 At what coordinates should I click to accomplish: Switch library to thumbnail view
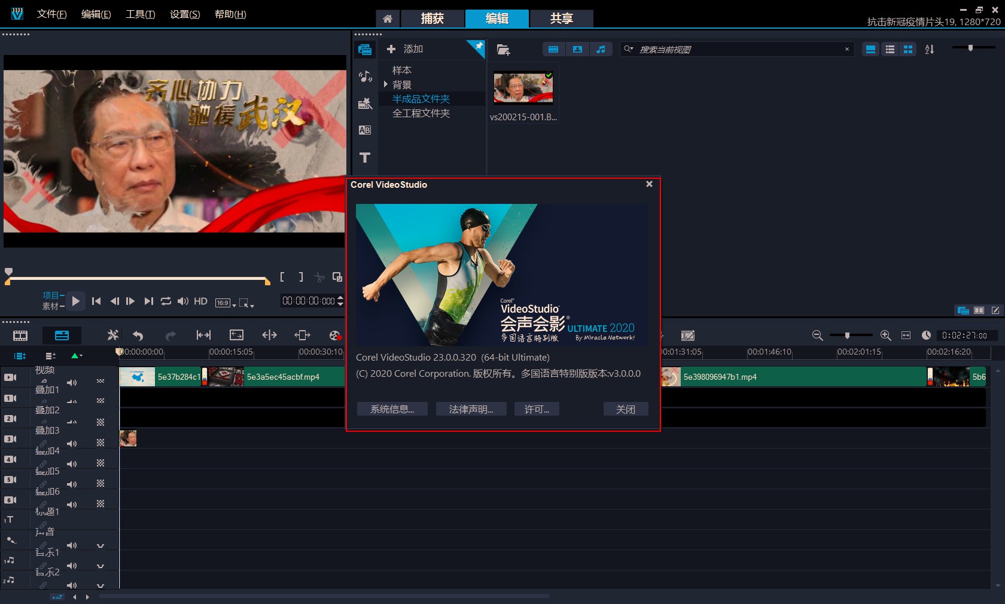pyautogui.click(x=908, y=50)
